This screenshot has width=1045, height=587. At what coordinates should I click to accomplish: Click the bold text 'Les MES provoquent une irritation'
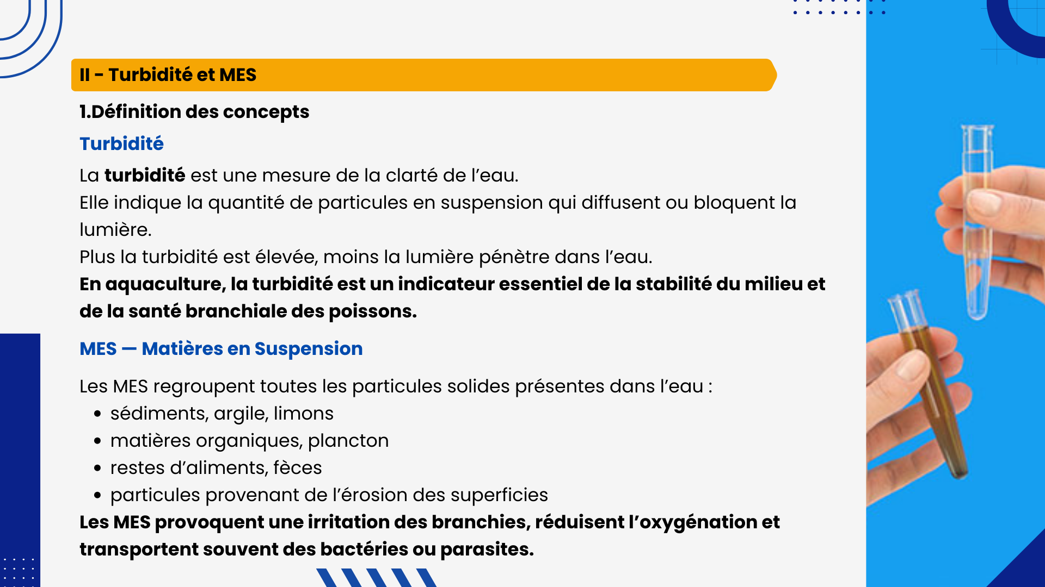click(x=429, y=535)
